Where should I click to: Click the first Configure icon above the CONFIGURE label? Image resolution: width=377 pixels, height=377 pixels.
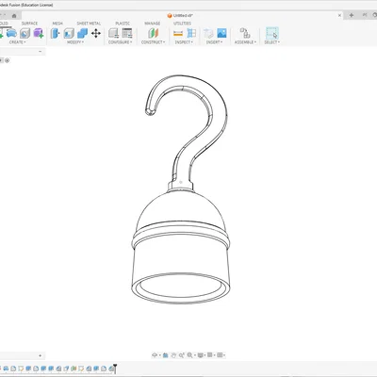[113, 33]
